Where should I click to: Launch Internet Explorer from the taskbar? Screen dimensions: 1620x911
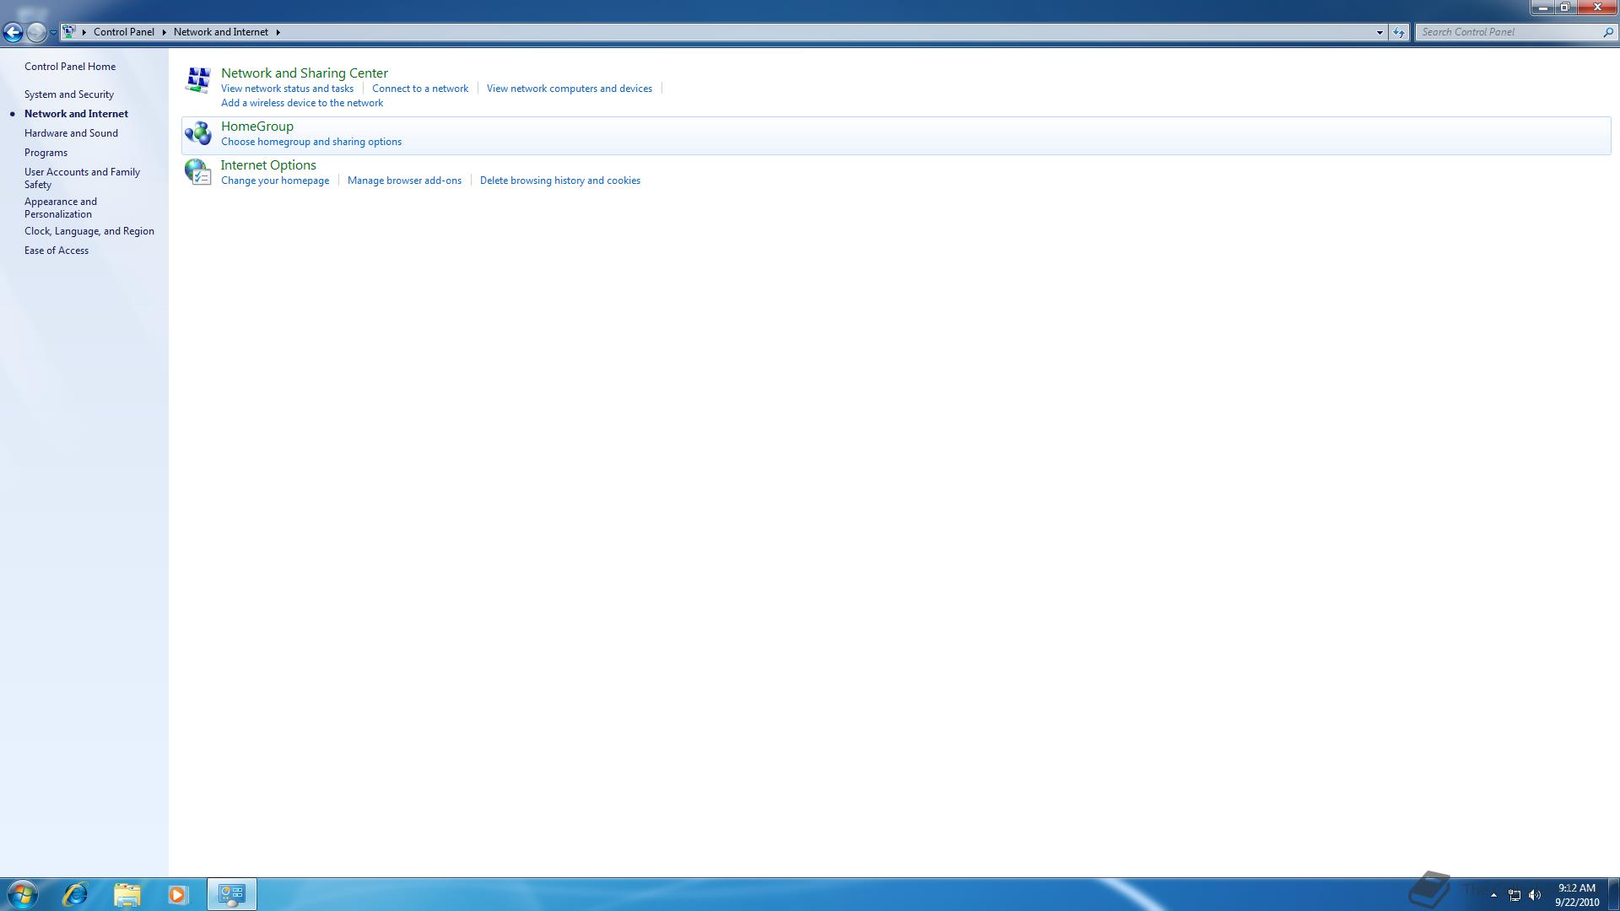pos(75,894)
